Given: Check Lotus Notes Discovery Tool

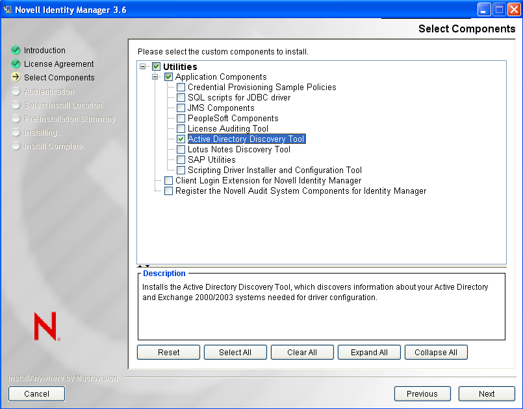Looking at the screenshot, I should click(x=181, y=149).
